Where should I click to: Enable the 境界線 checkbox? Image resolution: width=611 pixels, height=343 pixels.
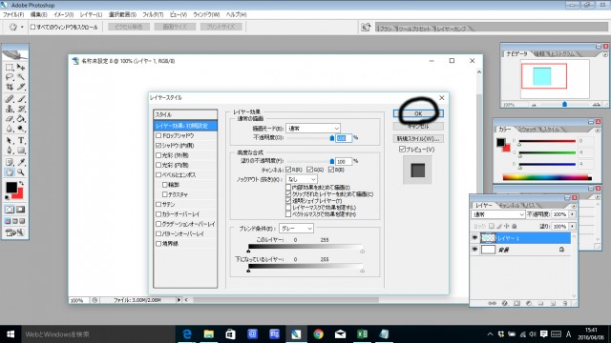click(x=158, y=244)
